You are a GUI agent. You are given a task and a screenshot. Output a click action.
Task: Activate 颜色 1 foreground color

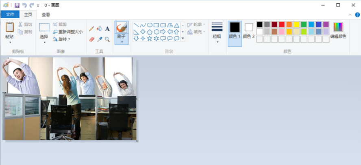235,30
